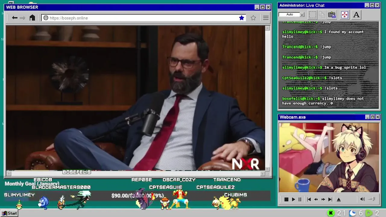Click the Luffy sprite character

[180, 200]
